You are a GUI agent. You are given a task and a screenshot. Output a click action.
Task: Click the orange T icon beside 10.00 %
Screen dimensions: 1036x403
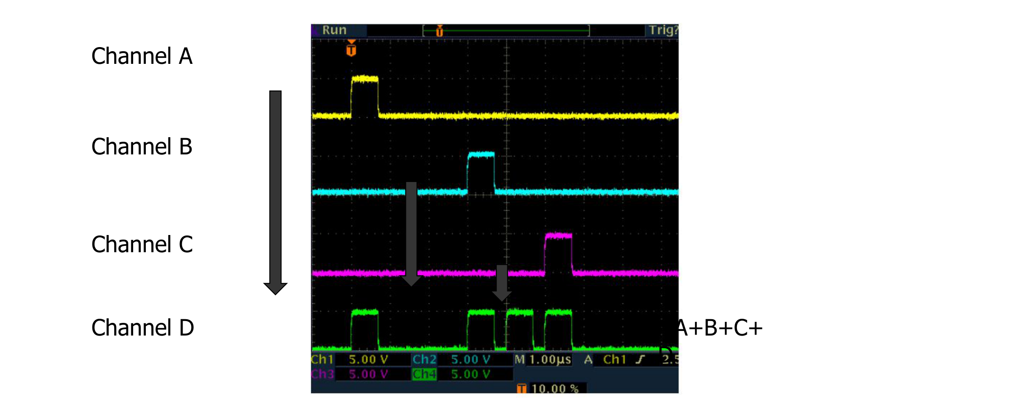coord(522,389)
